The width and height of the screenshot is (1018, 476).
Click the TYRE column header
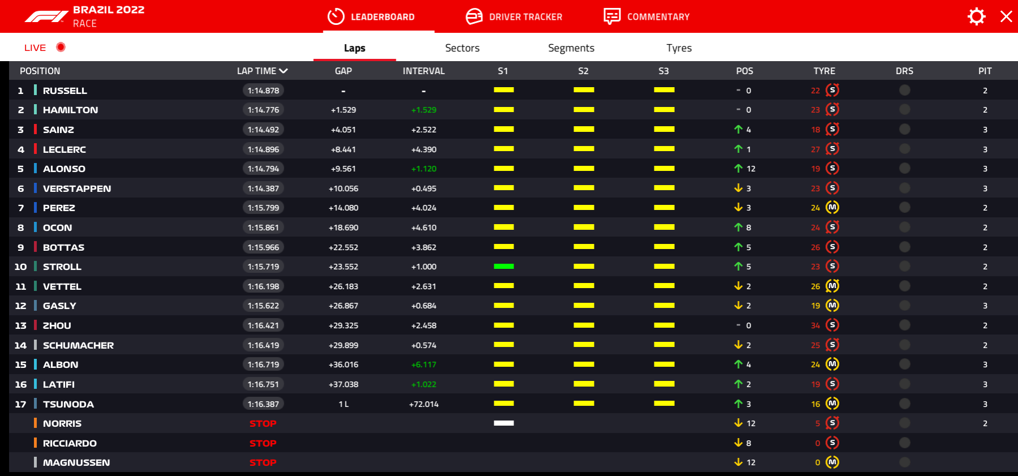[x=824, y=71]
